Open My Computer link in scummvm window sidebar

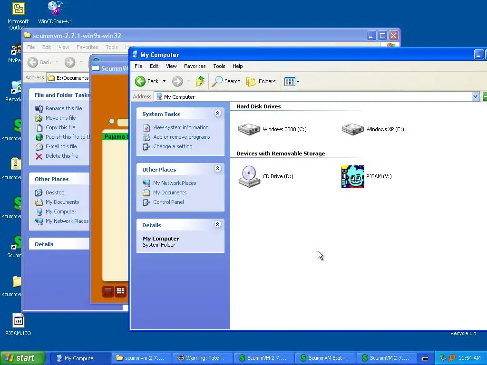tap(61, 211)
